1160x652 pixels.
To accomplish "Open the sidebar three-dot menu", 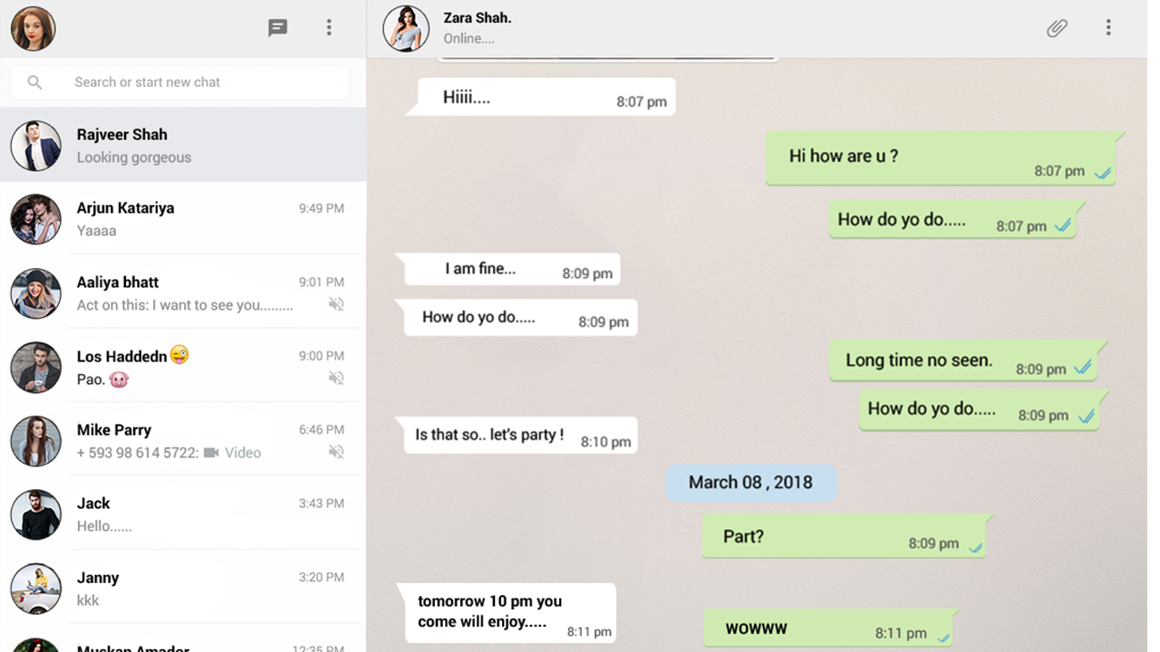I will coord(329,28).
